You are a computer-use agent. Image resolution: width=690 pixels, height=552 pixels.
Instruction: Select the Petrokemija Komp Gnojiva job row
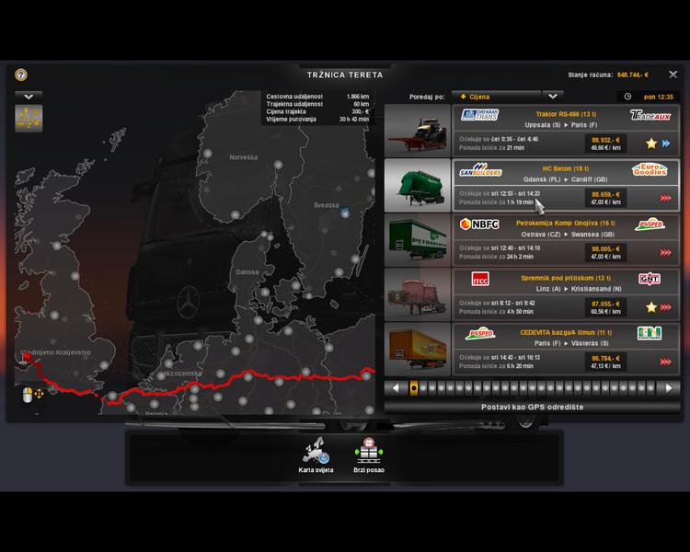point(565,239)
